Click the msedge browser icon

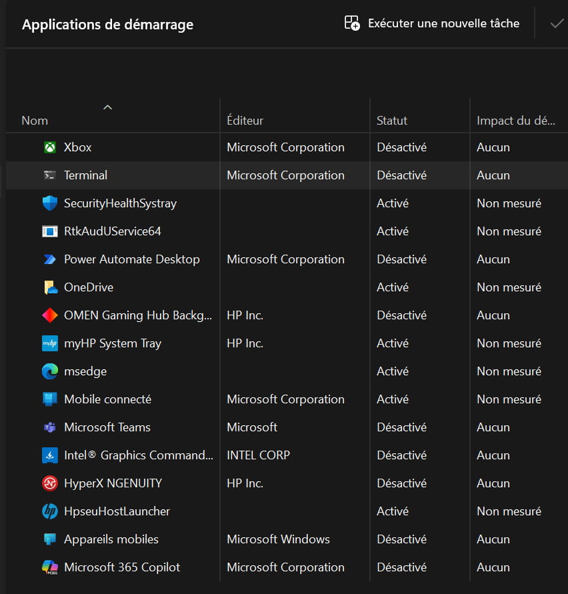click(x=49, y=371)
